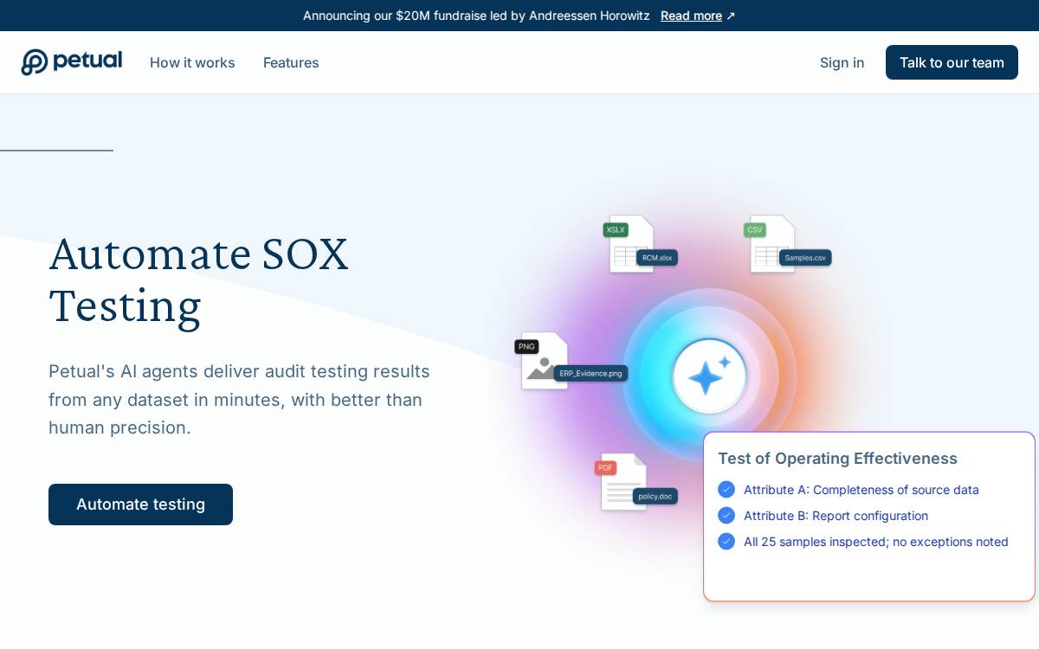
Task: Click the Samples.csv filename label
Action: pyautogui.click(x=805, y=258)
